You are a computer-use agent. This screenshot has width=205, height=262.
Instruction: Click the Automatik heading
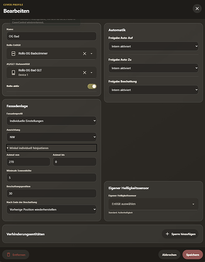coord(117,30)
